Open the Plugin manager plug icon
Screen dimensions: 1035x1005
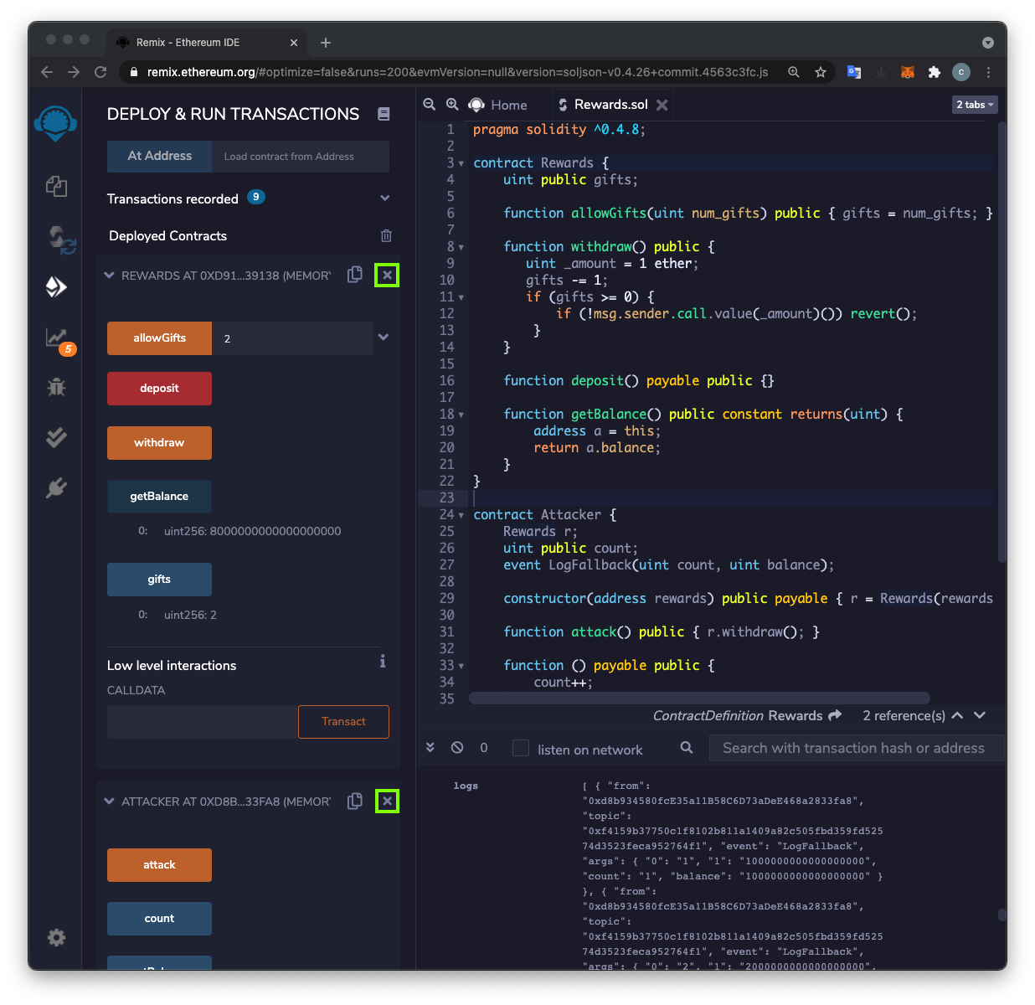[x=56, y=487]
